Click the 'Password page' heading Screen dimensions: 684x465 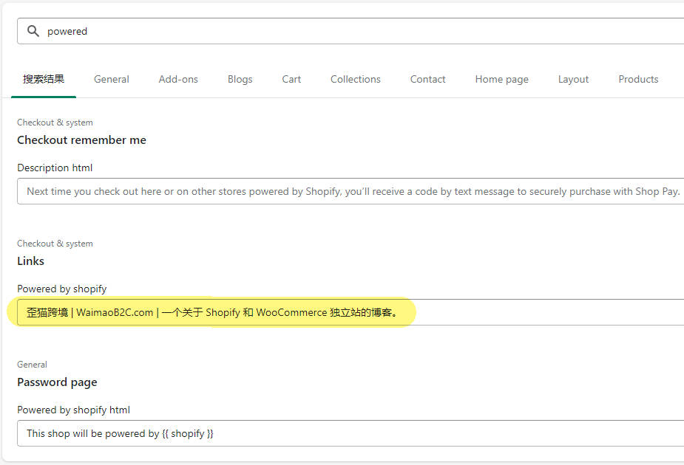57,382
